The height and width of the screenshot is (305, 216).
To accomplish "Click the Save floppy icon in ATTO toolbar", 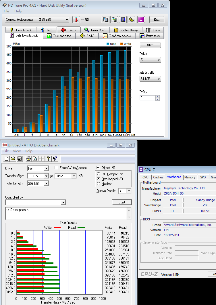I will (20, 159).
